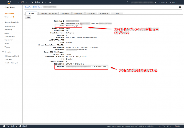This screenshot has height=128, width=184.
Task: Open the help question mark icon
Action: coord(180,7)
